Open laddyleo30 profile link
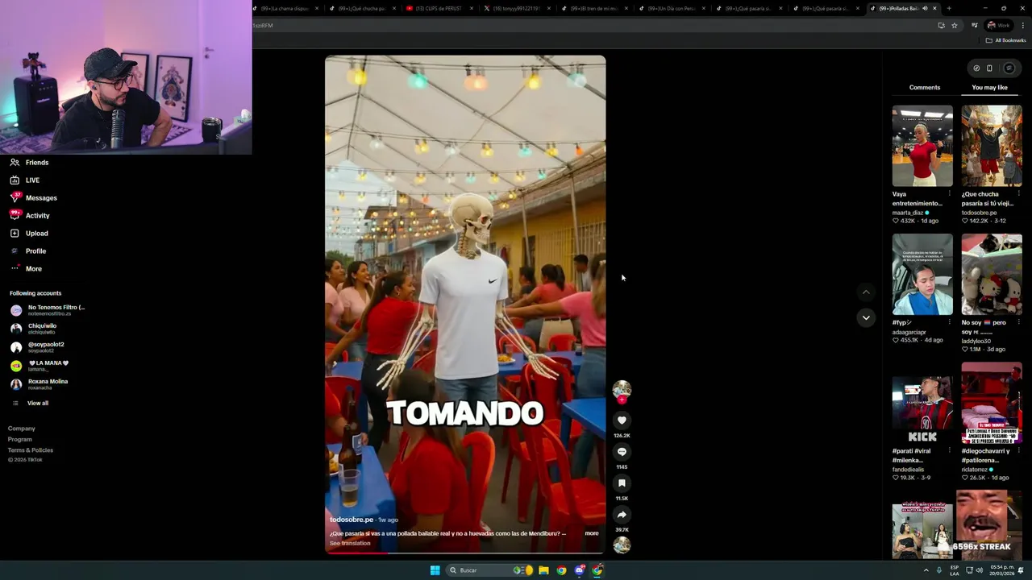Viewport: 1032px width, 580px height. pos(976,342)
